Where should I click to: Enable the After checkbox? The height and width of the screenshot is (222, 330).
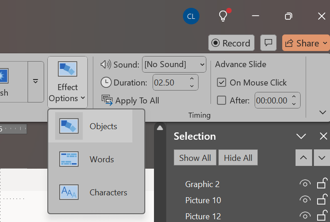[222, 100]
